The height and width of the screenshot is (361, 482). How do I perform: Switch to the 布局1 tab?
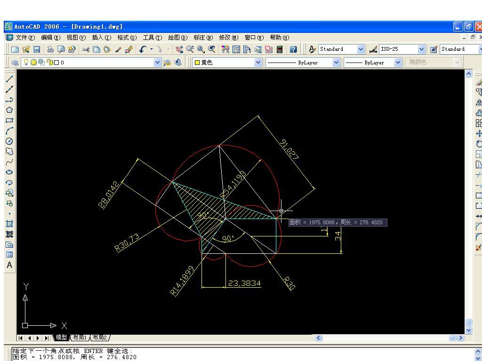80,337
